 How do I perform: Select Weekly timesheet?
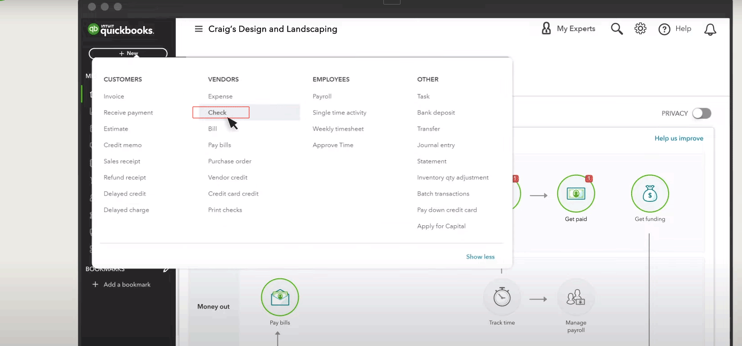(338, 129)
